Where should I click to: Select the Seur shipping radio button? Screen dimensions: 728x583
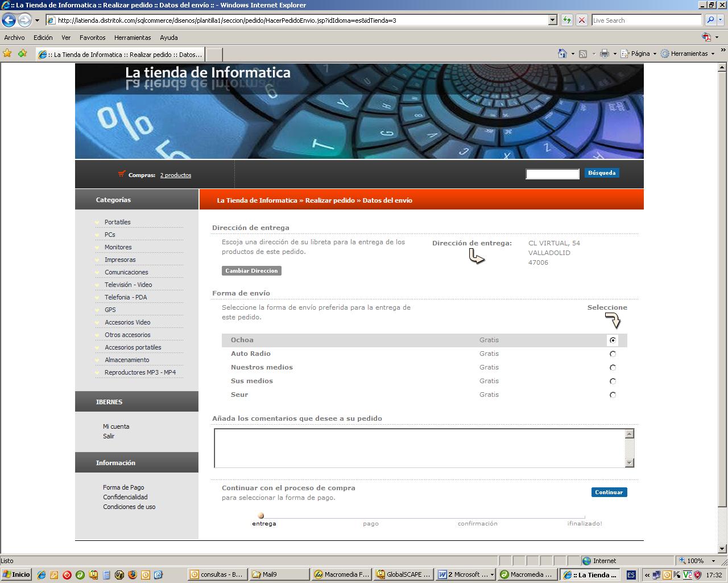[x=613, y=395]
